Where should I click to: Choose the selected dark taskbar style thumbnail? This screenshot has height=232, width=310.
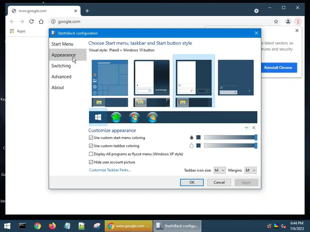coord(194,102)
